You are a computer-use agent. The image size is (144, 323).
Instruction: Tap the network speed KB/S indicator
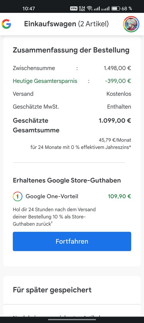click(82, 8)
